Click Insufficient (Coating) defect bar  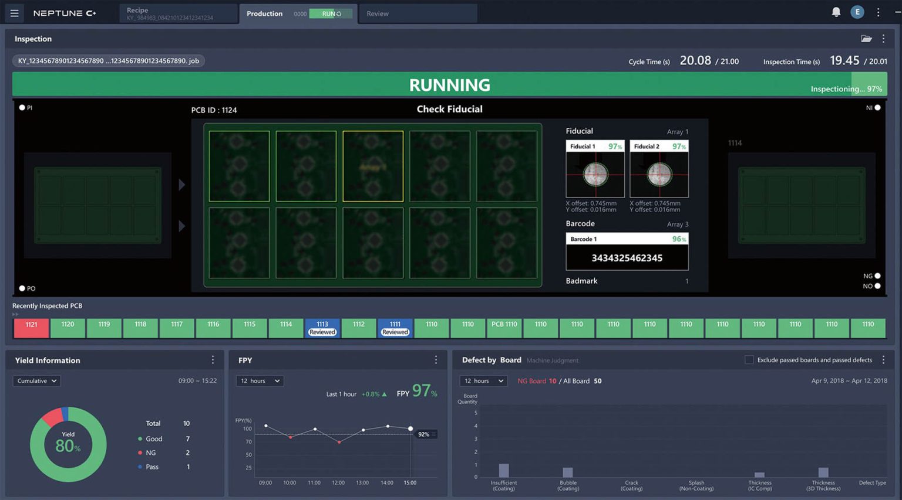click(504, 470)
